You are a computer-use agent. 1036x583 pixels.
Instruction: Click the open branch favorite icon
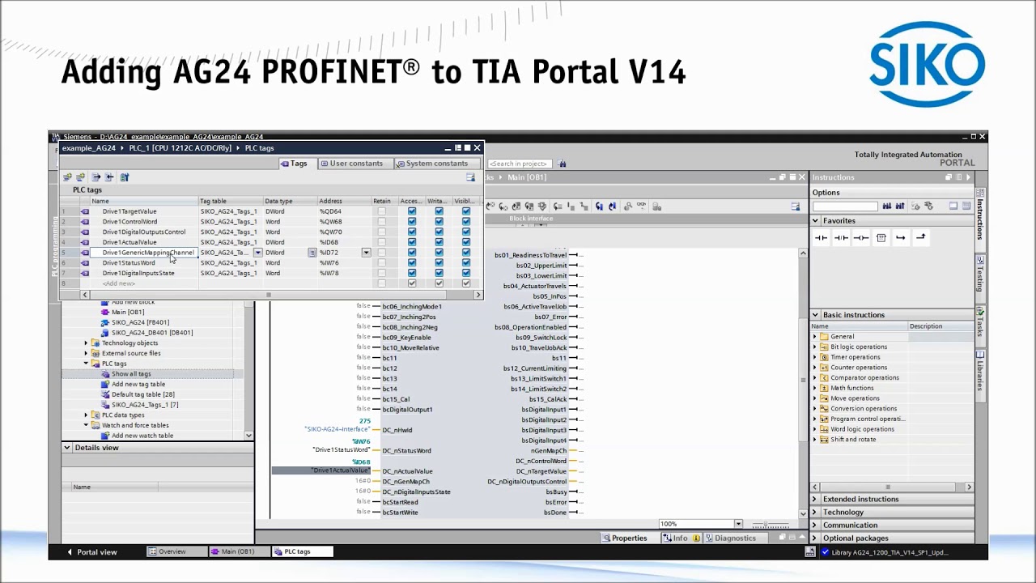click(901, 237)
